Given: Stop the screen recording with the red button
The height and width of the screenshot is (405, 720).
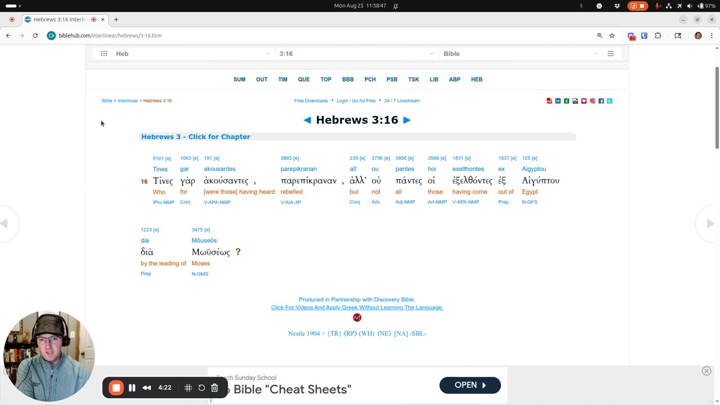Looking at the screenshot, I should tap(116, 388).
